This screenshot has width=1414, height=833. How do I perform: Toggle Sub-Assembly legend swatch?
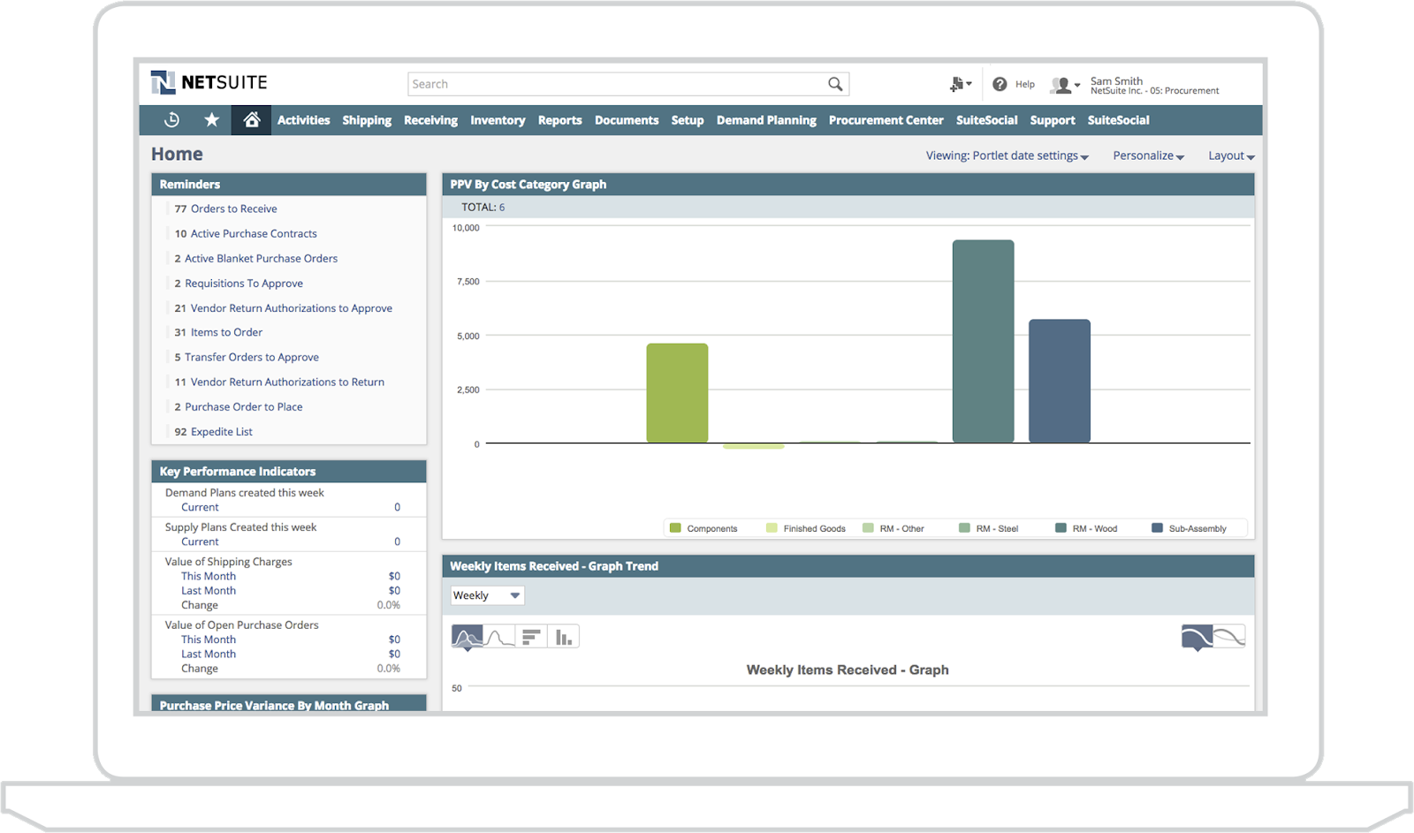pyautogui.click(x=1157, y=528)
